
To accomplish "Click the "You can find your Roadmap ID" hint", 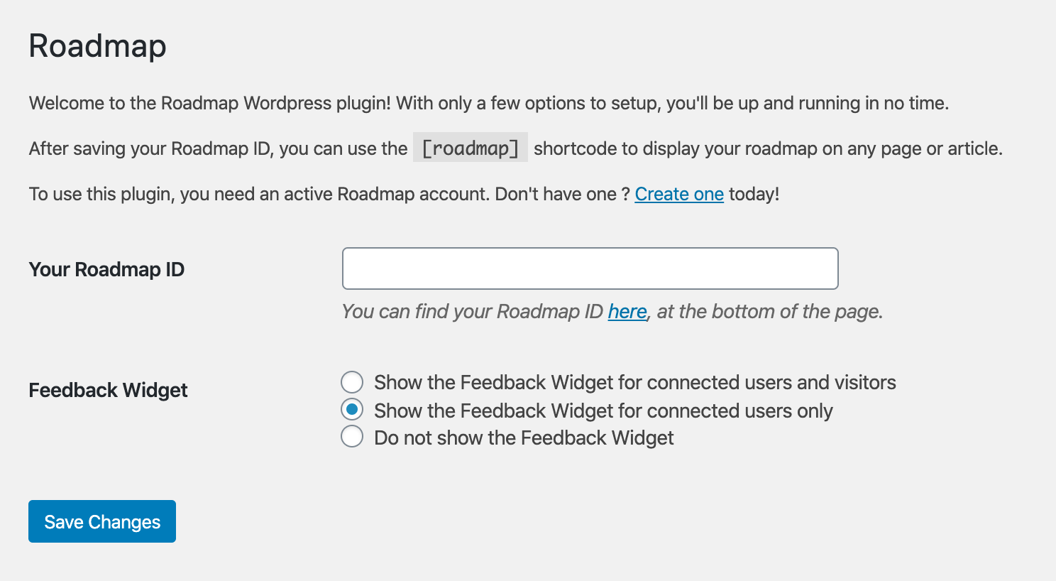I will point(472,312).
